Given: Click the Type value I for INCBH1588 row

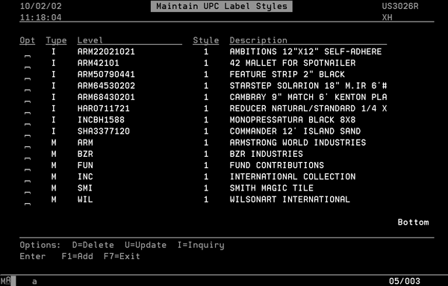Looking at the screenshot, I should pos(54,120).
